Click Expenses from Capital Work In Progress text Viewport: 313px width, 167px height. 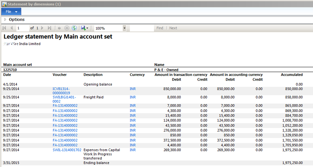click(x=102, y=154)
